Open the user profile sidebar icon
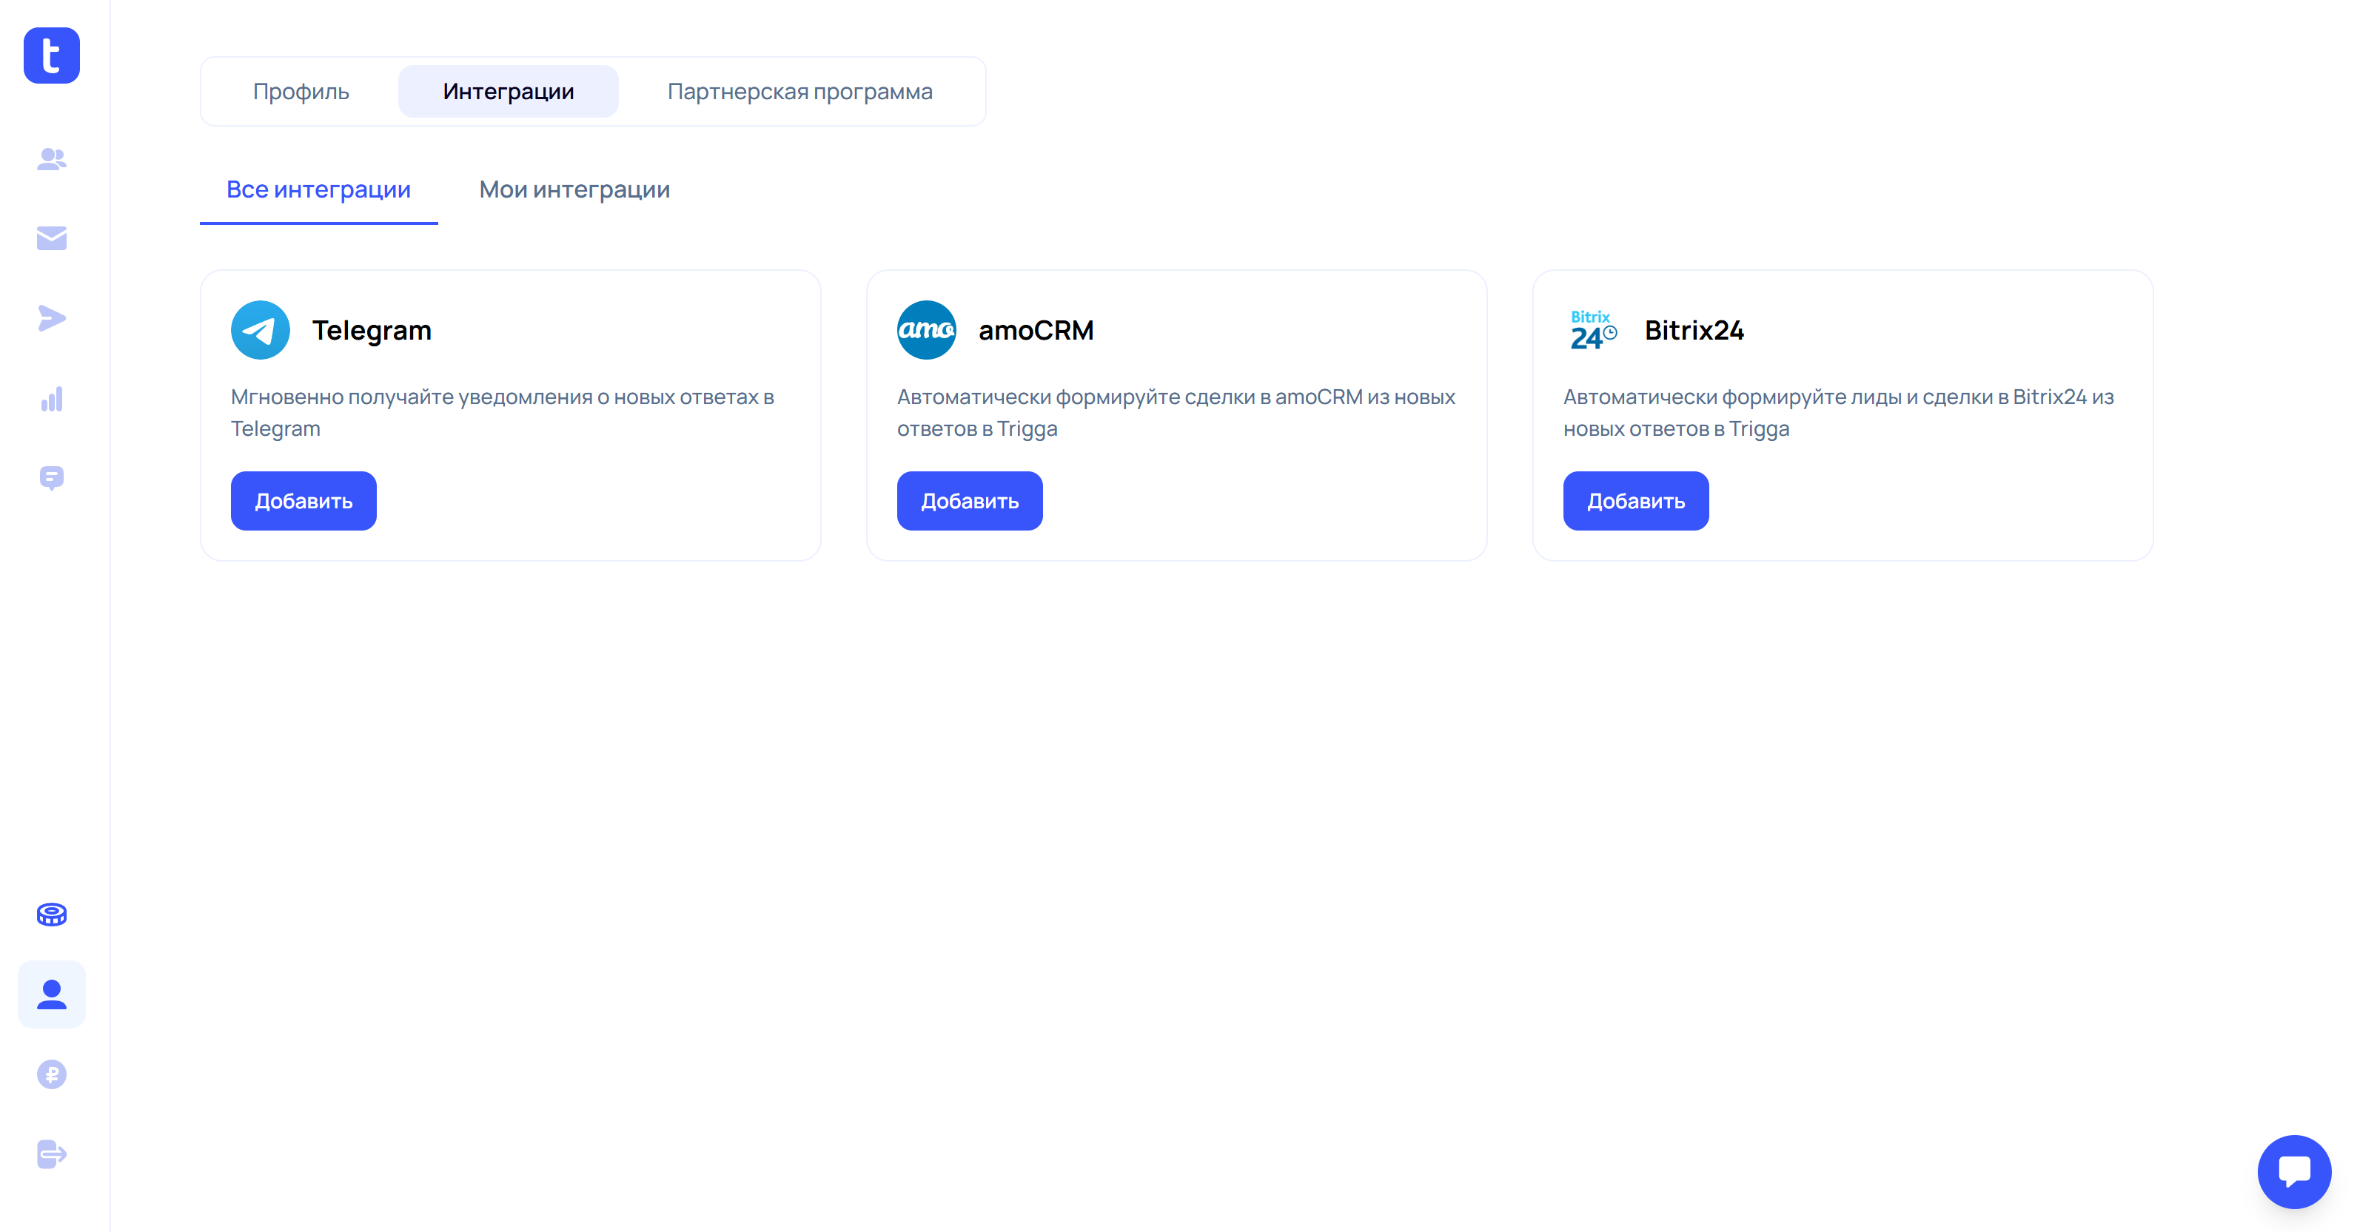The image size is (2357, 1232). tap(51, 994)
